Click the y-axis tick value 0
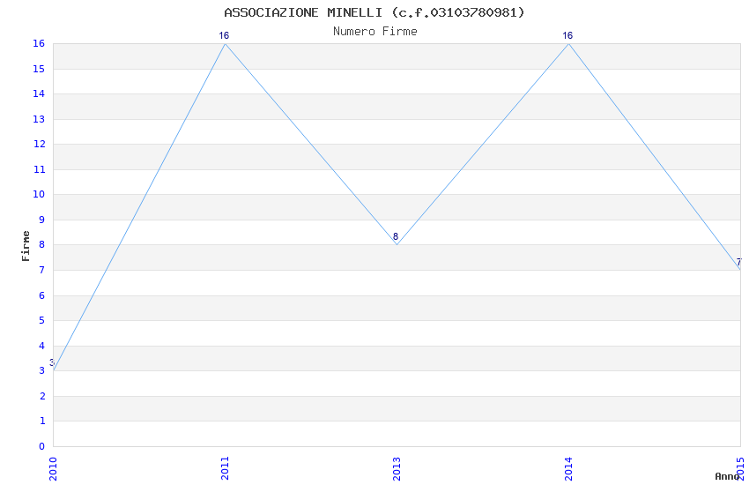Screen dimensions: 749x485 click(42, 446)
